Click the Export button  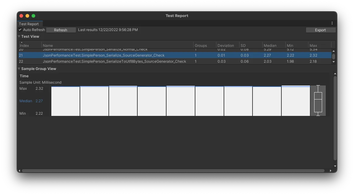coord(320,30)
